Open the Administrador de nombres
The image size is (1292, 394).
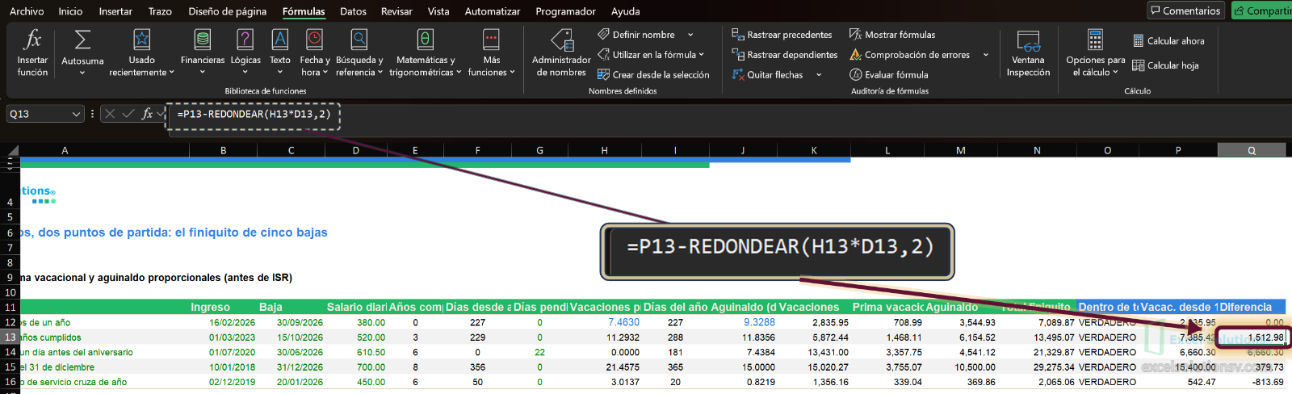tap(561, 53)
